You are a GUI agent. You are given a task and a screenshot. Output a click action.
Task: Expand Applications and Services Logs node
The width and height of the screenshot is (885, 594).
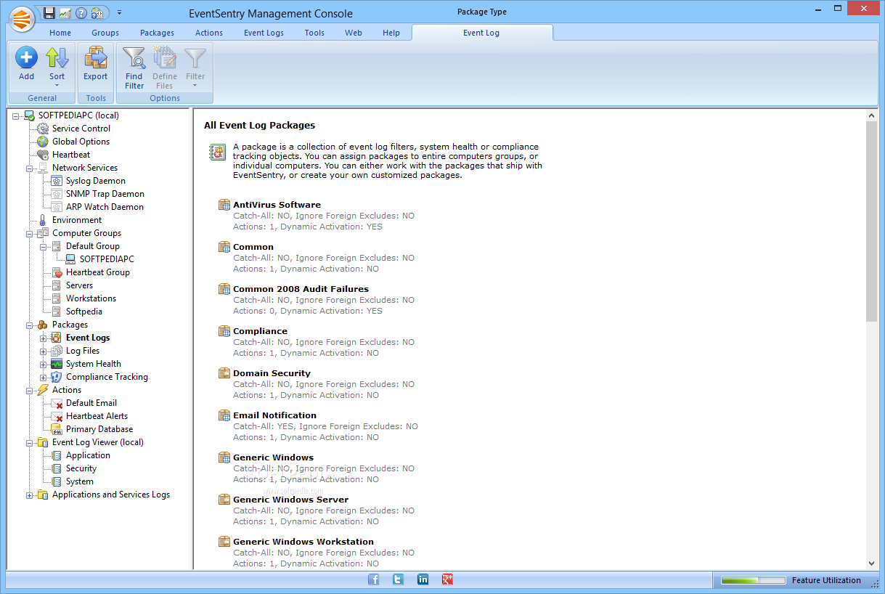[x=30, y=495]
